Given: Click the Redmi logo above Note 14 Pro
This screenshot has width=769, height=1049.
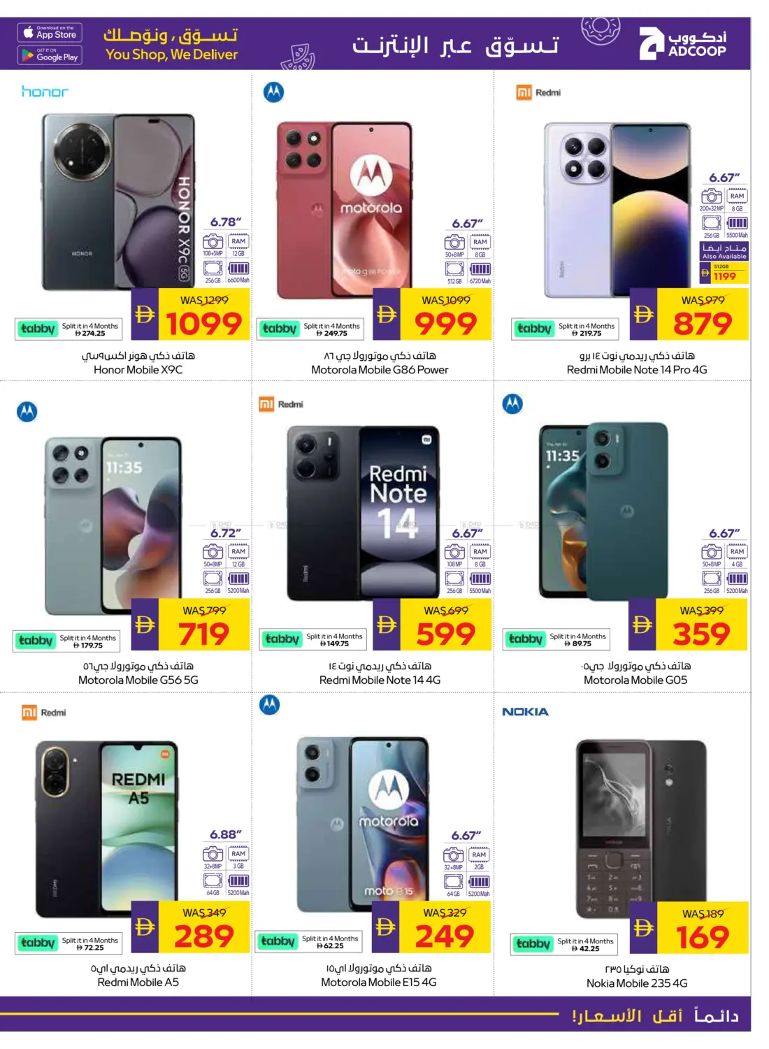Looking at the screenshot, I should [538, 92].
